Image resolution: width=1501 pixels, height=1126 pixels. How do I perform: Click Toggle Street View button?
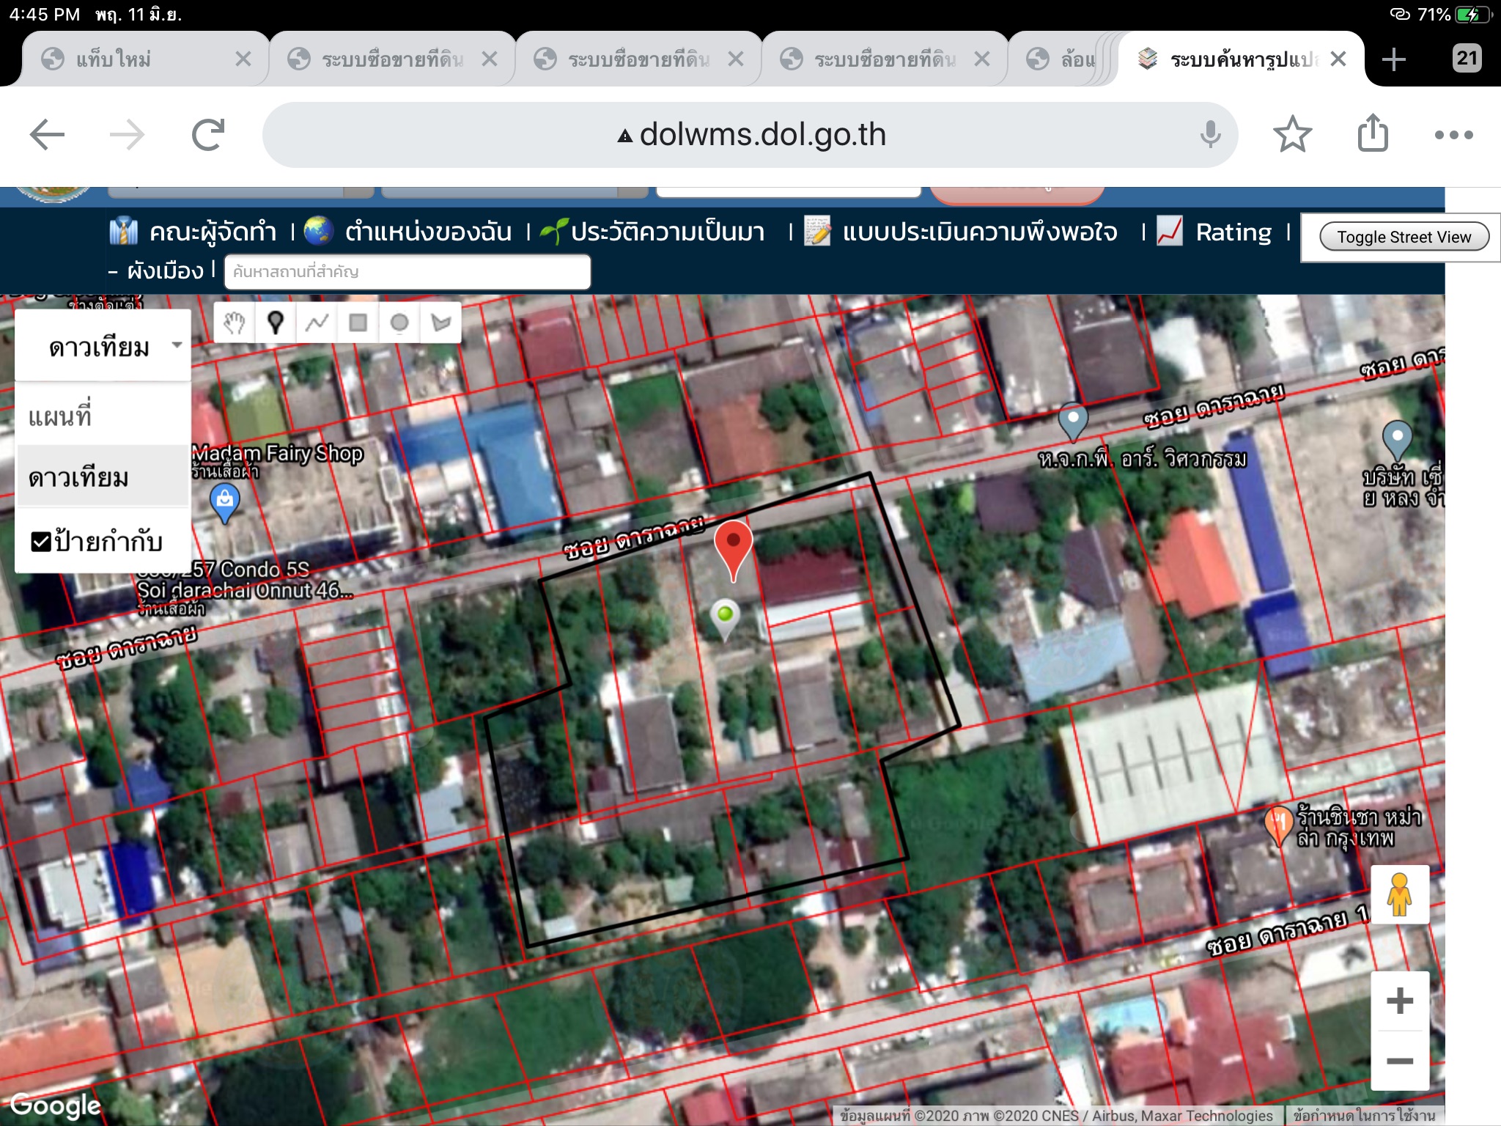click(1404, 237)
